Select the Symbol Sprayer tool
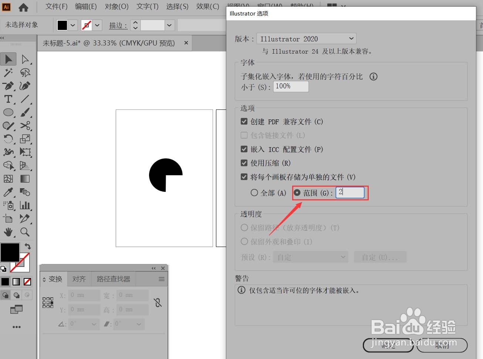The image size is (483, 359). (x=8, y=206)
